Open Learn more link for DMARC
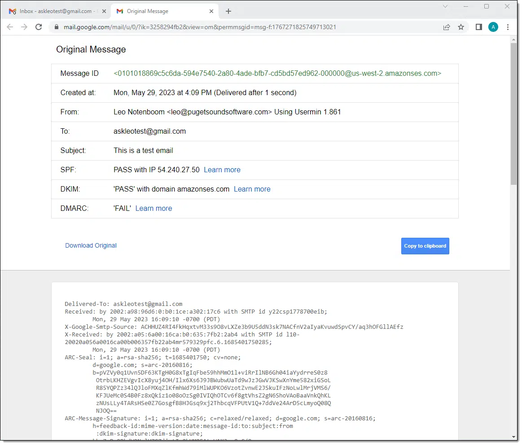This screenshot has height=445, width=522. pyautogui.click(x=154, y=209)
